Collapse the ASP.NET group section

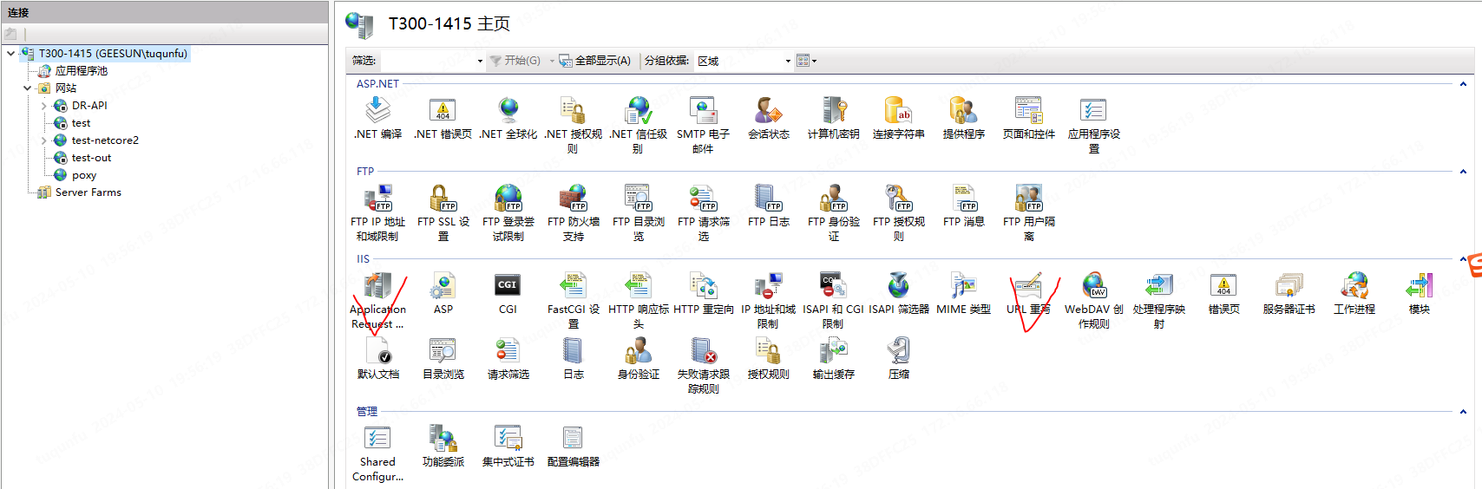[x=1463, y=84]
